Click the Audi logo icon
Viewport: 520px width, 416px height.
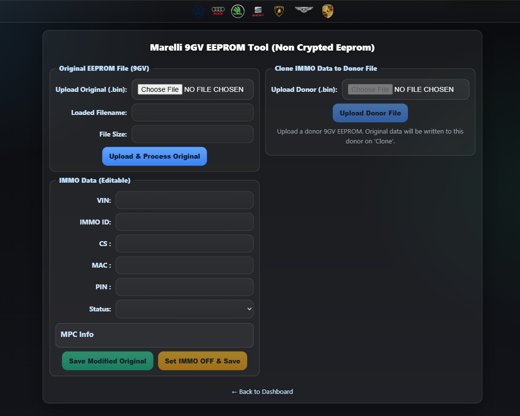tap(218, 11)
